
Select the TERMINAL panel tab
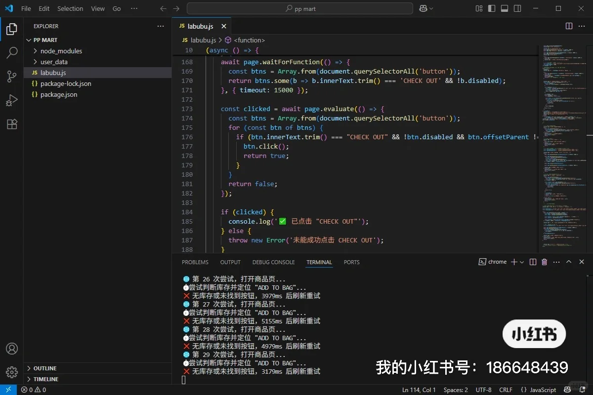(319, 262)
